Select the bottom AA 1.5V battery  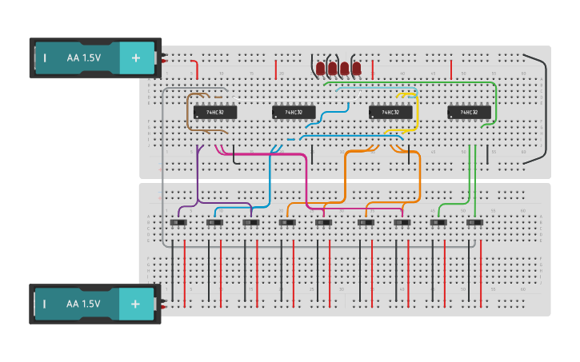[x=95, y=304]
